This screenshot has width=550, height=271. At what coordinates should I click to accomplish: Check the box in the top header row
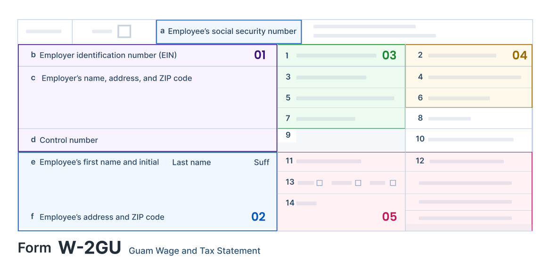(x=124, y=31)
